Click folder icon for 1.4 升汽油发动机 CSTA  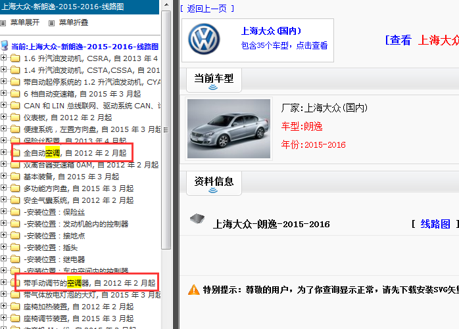pos(15,70)
